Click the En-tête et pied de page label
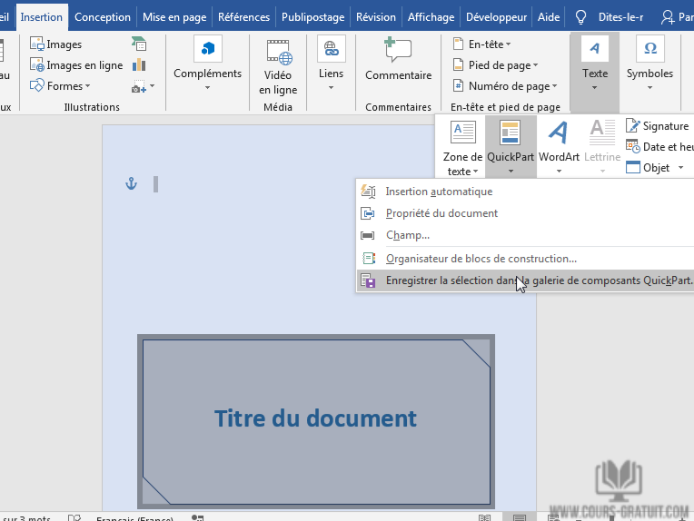 pyautogui.click(x=505, y=107)
